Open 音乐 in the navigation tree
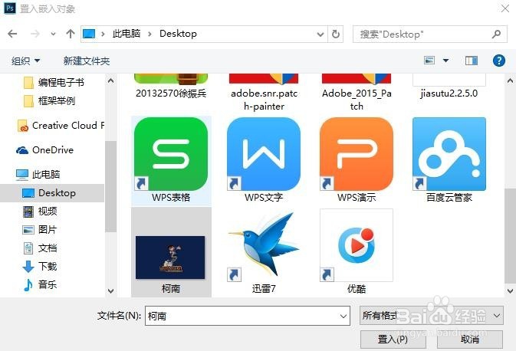 coord(40,284)
